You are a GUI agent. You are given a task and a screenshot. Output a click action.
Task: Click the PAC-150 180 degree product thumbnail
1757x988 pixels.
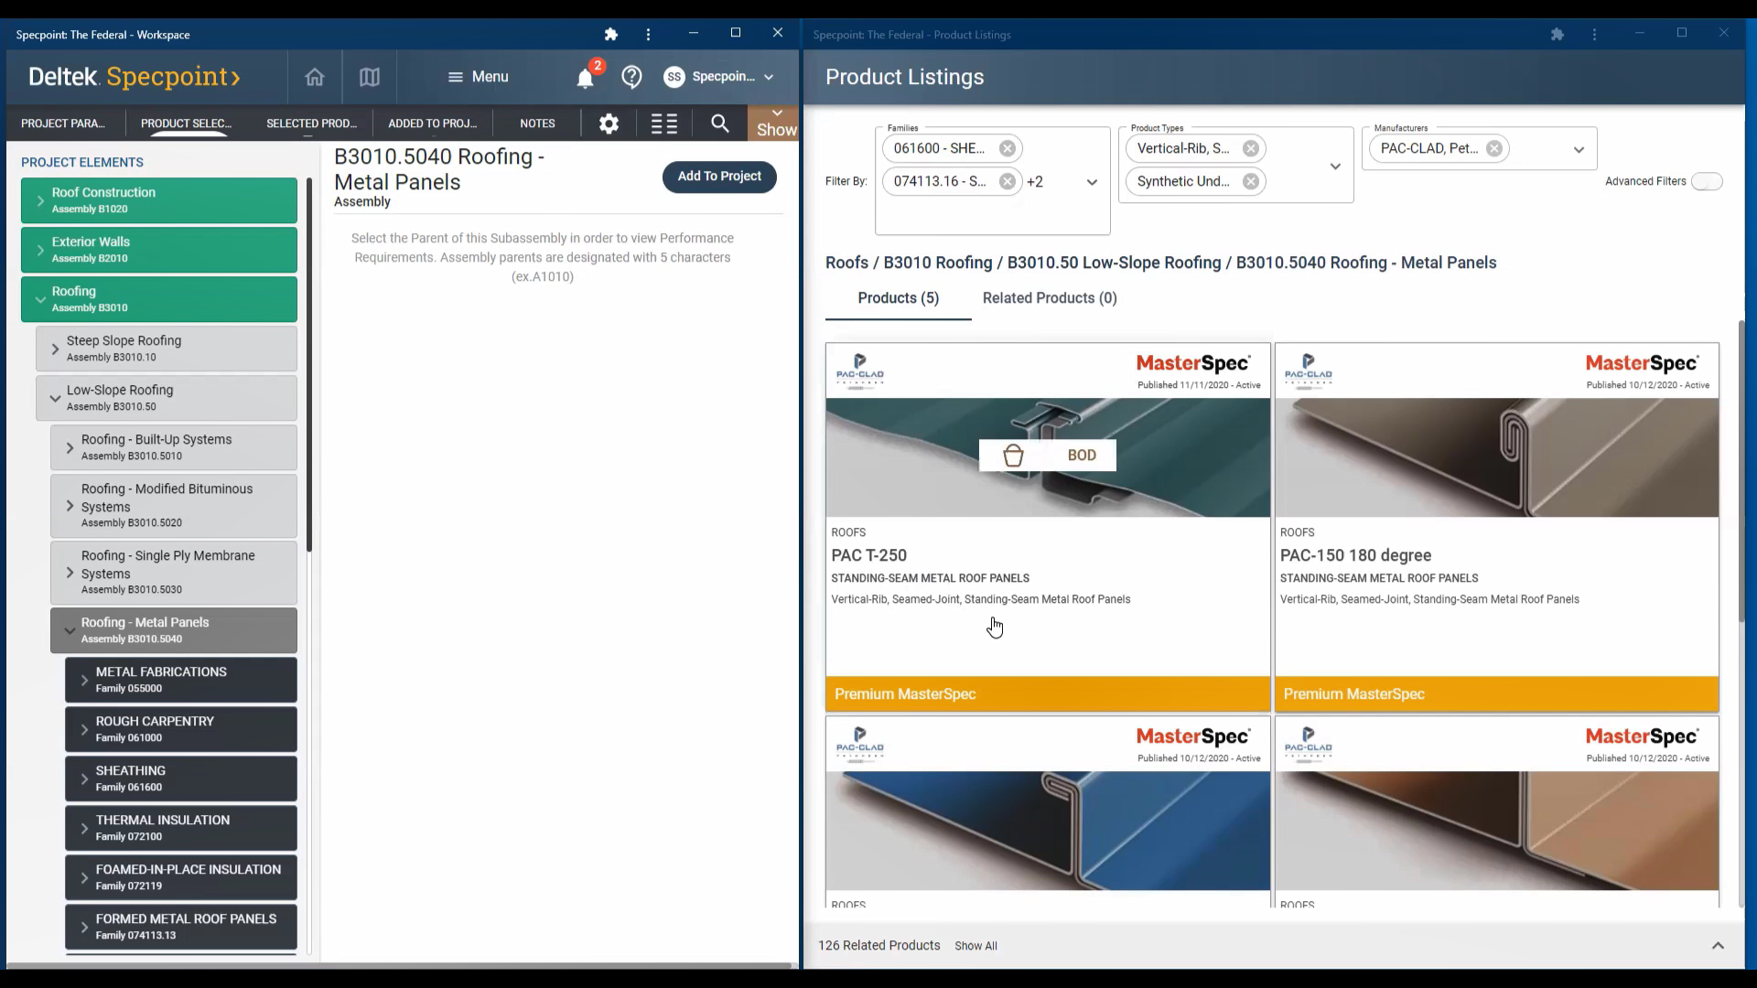1496,457
